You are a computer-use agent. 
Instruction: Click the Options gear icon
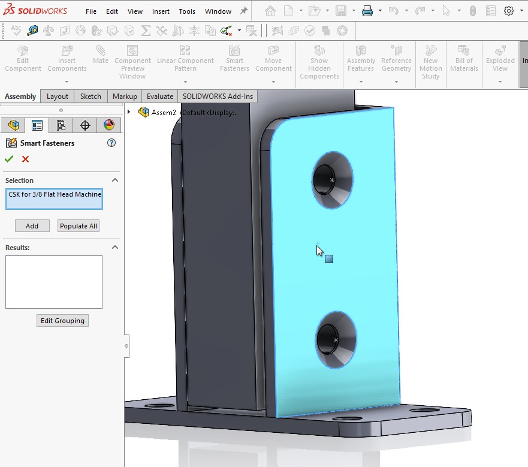509,11
